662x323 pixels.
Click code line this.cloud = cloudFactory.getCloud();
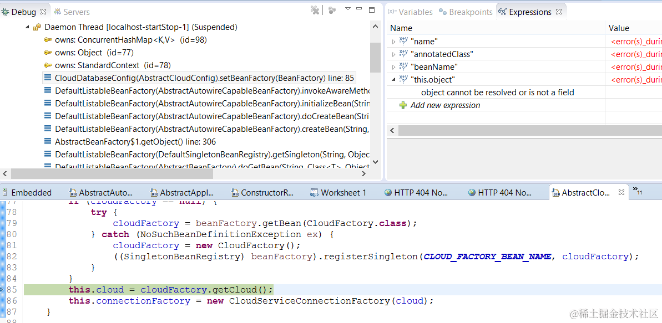(x=171, y=290)
